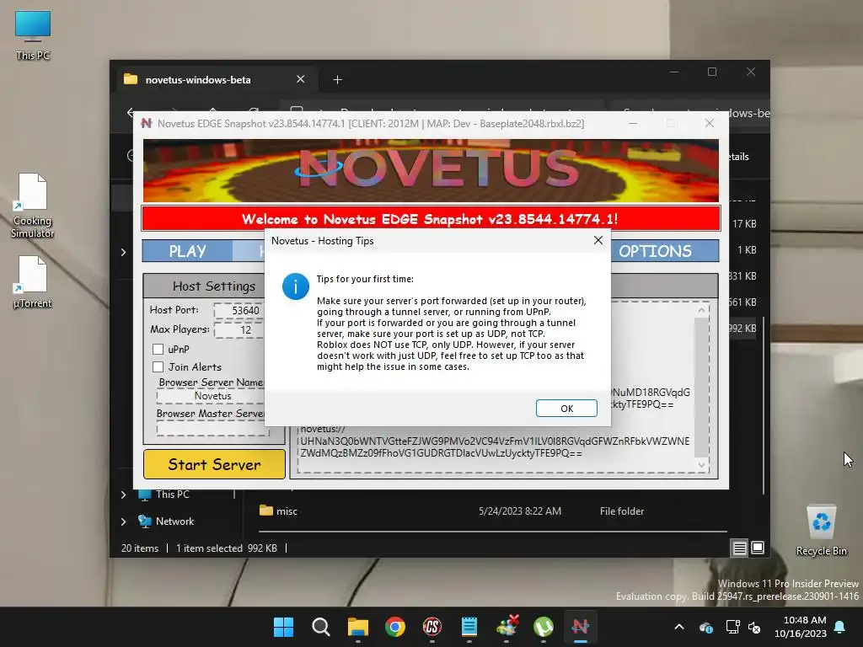Click the Browser Master Server field

[x=212, y=428]
